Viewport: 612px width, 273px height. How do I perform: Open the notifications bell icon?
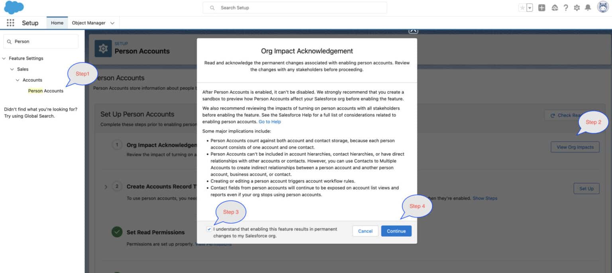588,7
